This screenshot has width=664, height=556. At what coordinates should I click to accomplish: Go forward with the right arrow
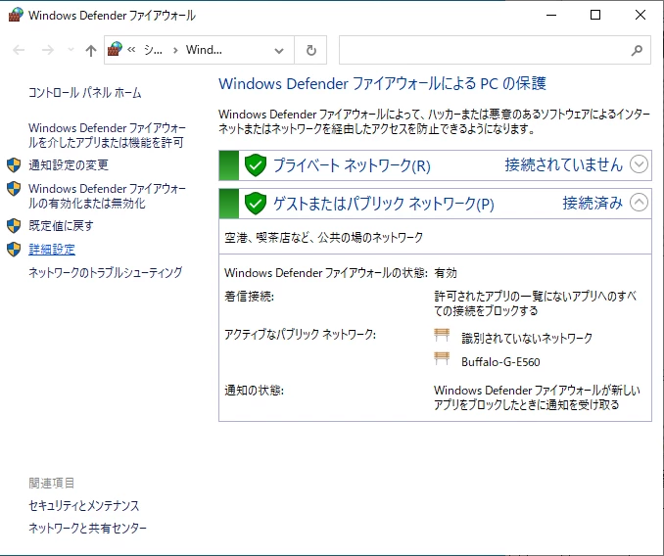pos(48,50)
